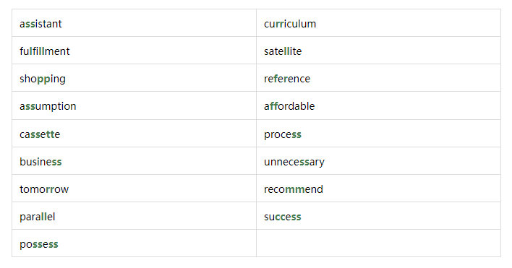Click on "assumption" in the left column
Screen dimensions: 512x268
(x=48, y=106)
